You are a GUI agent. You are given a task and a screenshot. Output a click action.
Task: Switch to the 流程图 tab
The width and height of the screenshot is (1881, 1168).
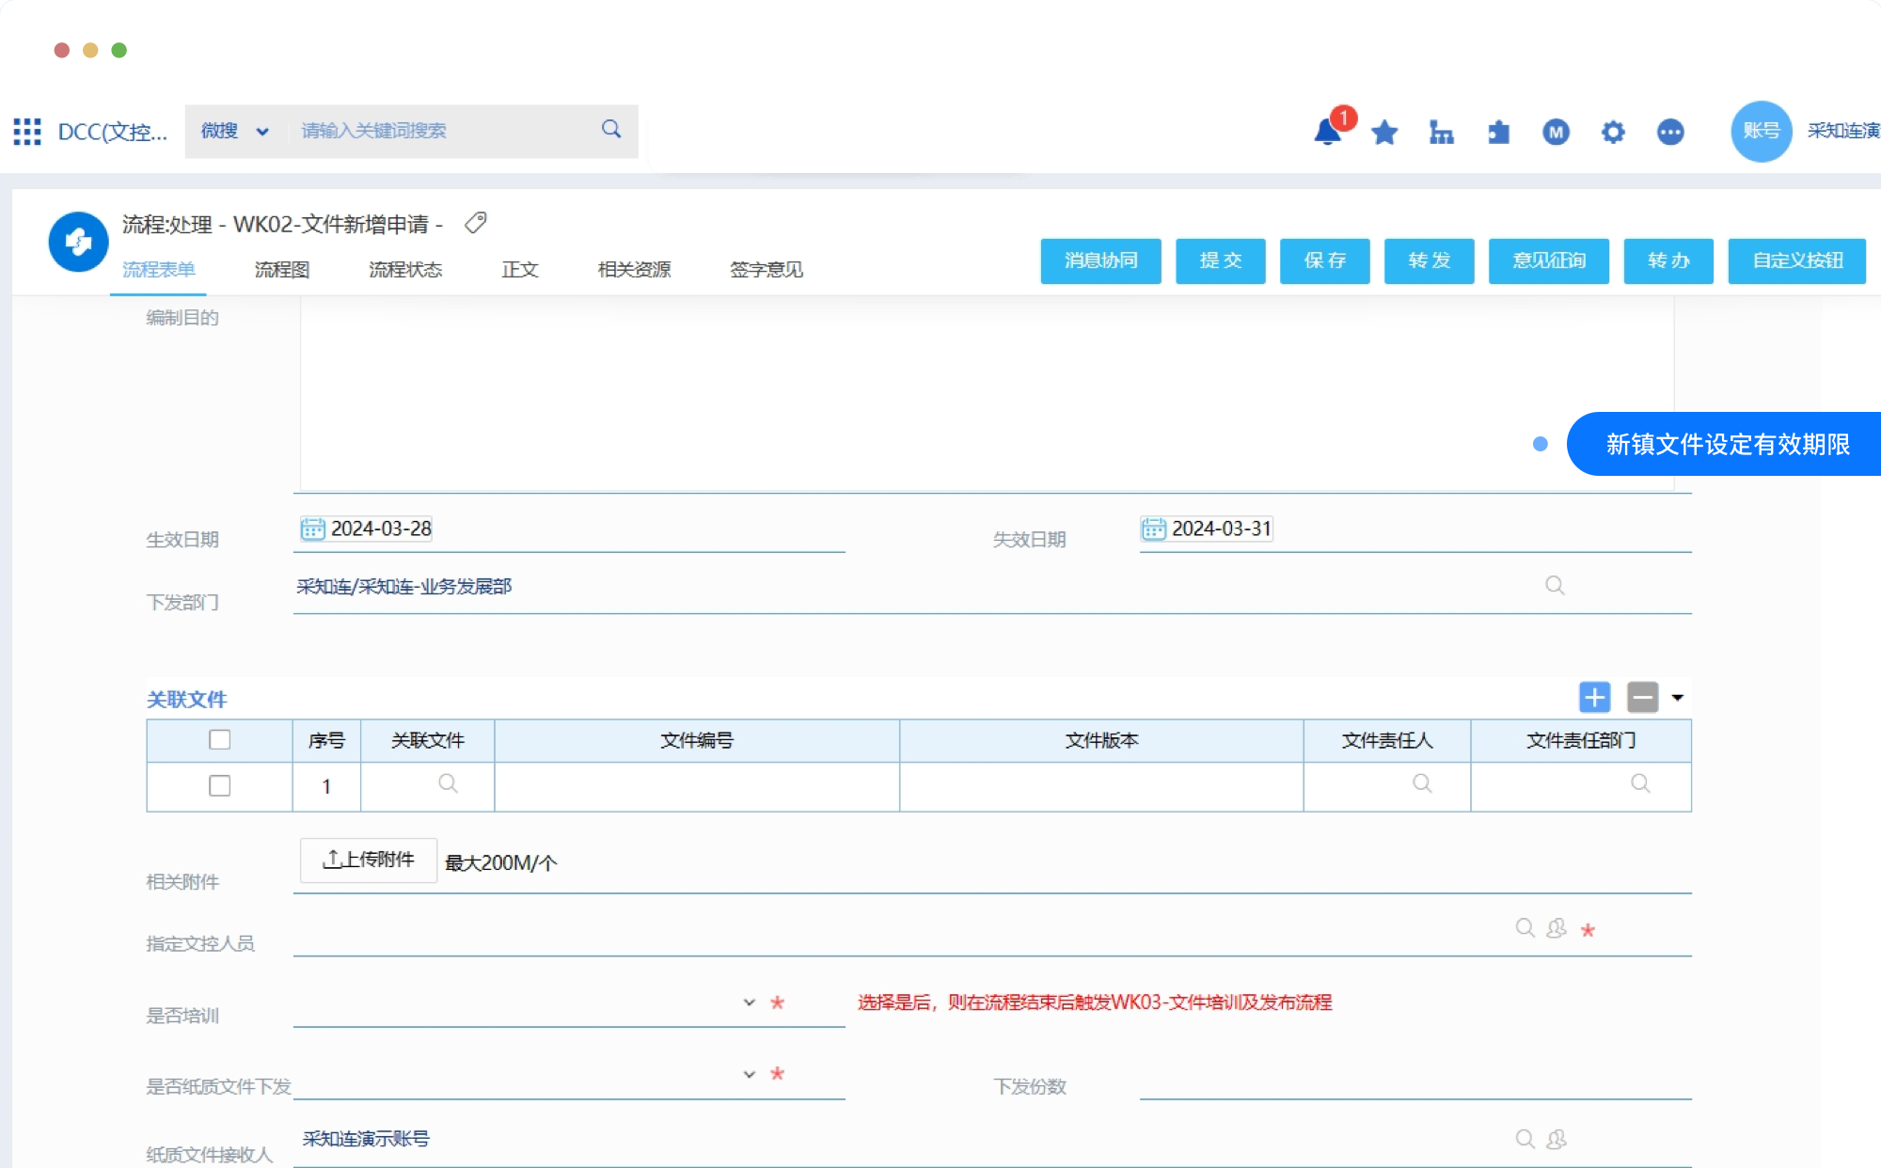282,270
